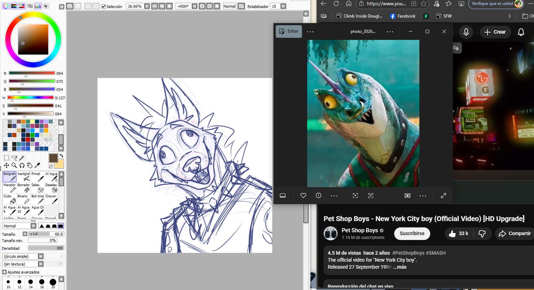Select the rectangular selection tool

tap(6, 158)
